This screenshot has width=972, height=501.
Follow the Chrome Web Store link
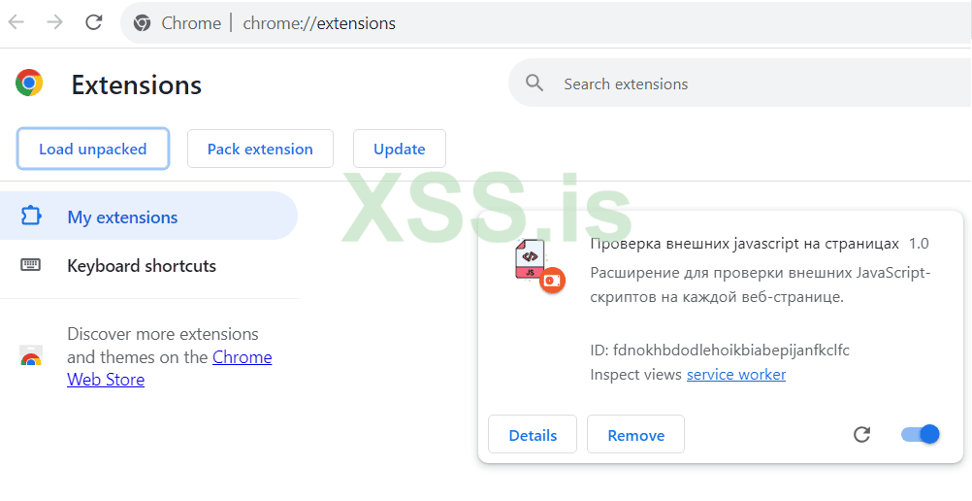coord(242,357)
